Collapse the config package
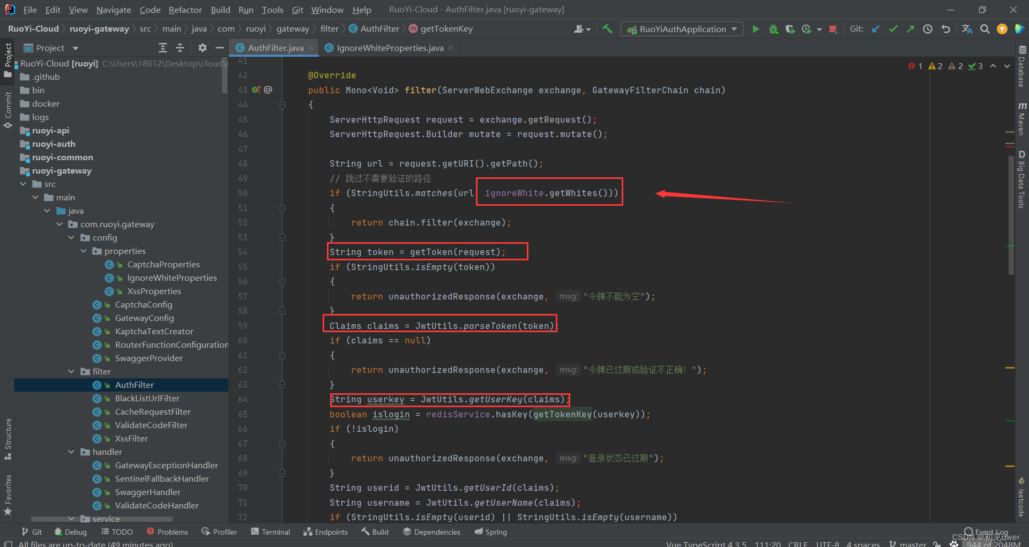1029x547 pixels. point(72,237)
